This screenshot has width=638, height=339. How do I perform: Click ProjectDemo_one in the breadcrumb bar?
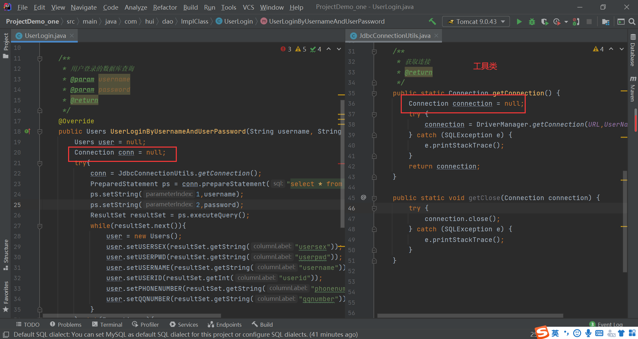pos(32,22)
